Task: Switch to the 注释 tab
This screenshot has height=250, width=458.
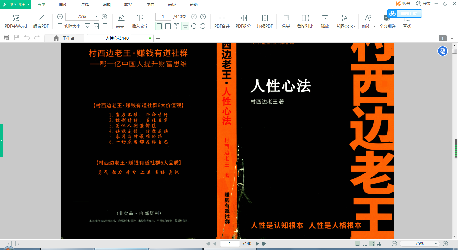Action: [85, 4]
